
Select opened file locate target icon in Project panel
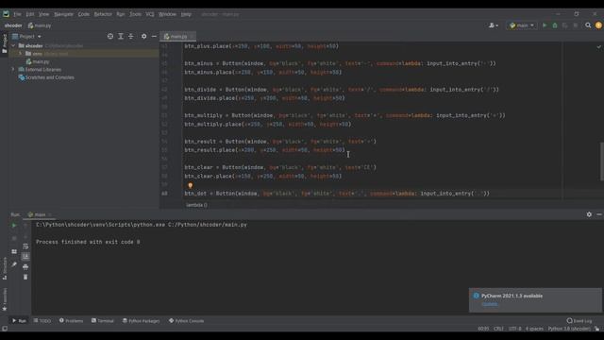click(110, 36)
